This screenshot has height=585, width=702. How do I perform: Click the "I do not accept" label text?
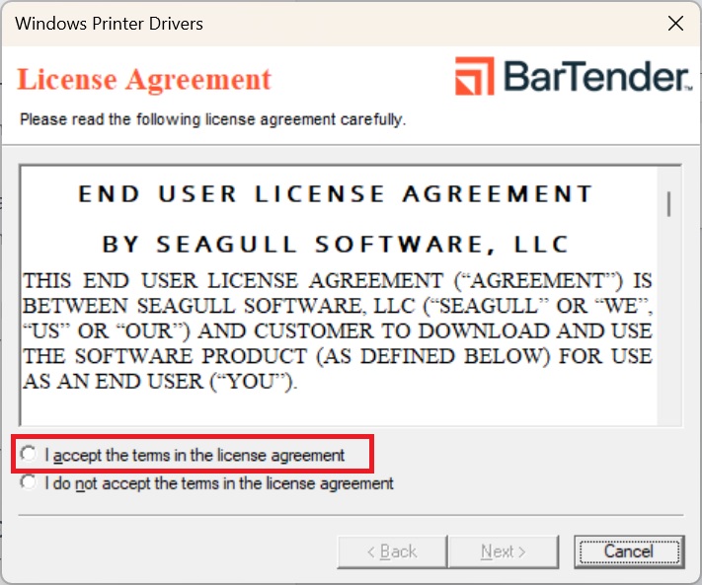[219, 483]
